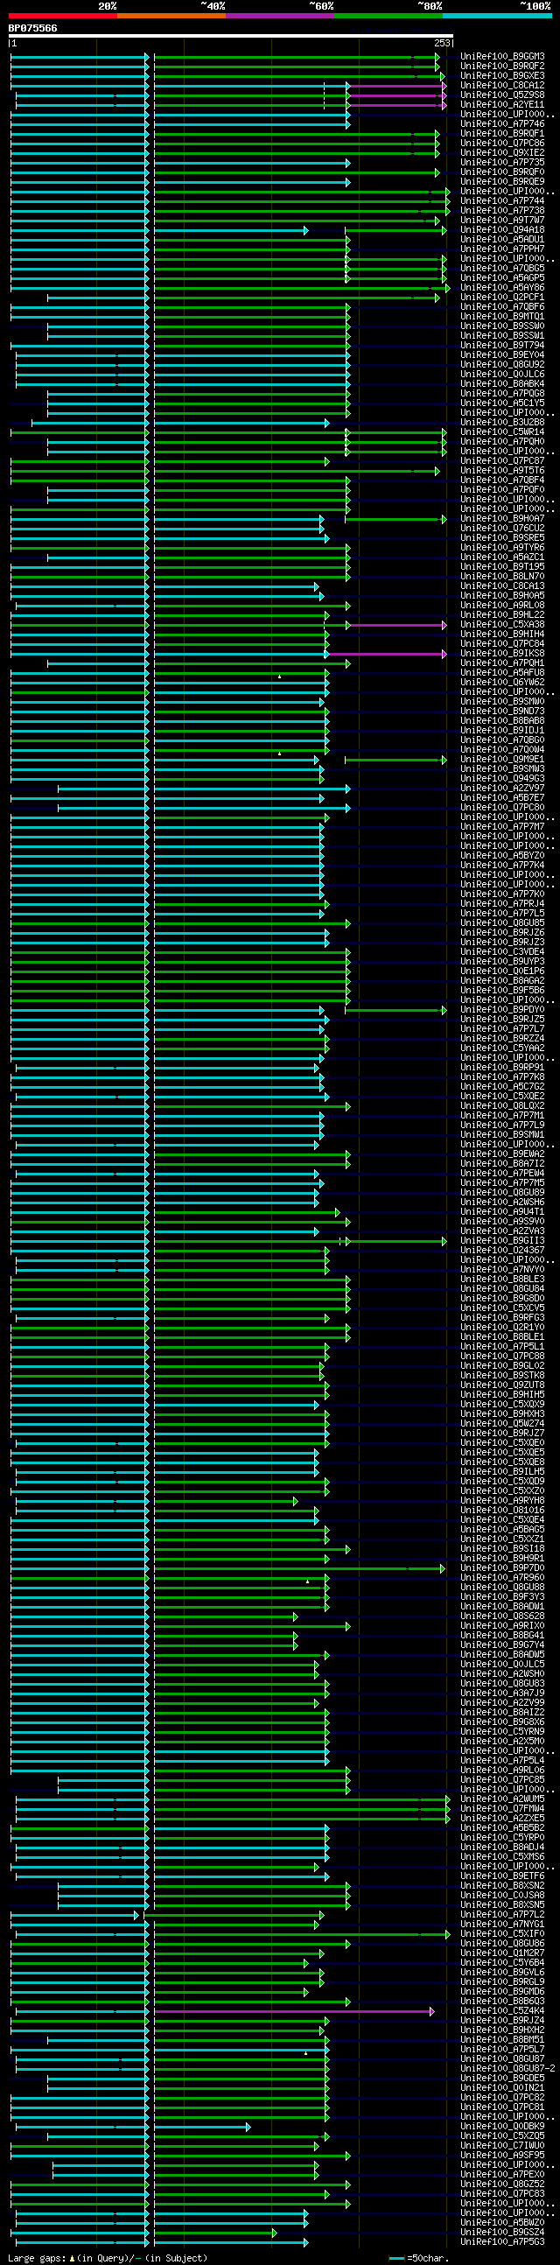Click the long purple bar of UniRef100_C5Z4K4

tap(294, 2011)
